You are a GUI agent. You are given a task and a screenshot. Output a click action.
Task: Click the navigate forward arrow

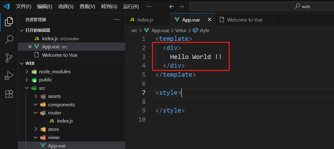[182, 7]
